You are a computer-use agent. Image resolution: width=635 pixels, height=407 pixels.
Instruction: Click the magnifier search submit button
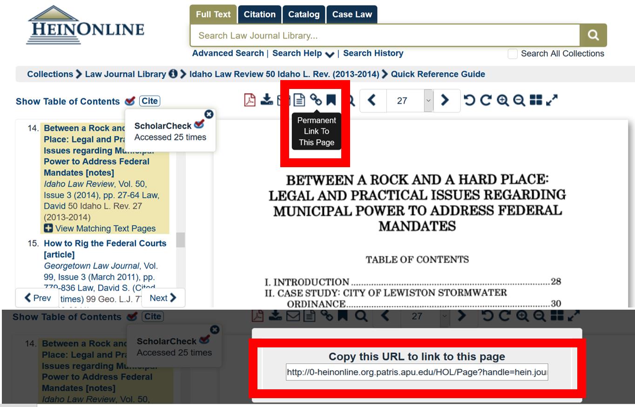point(593,35)
